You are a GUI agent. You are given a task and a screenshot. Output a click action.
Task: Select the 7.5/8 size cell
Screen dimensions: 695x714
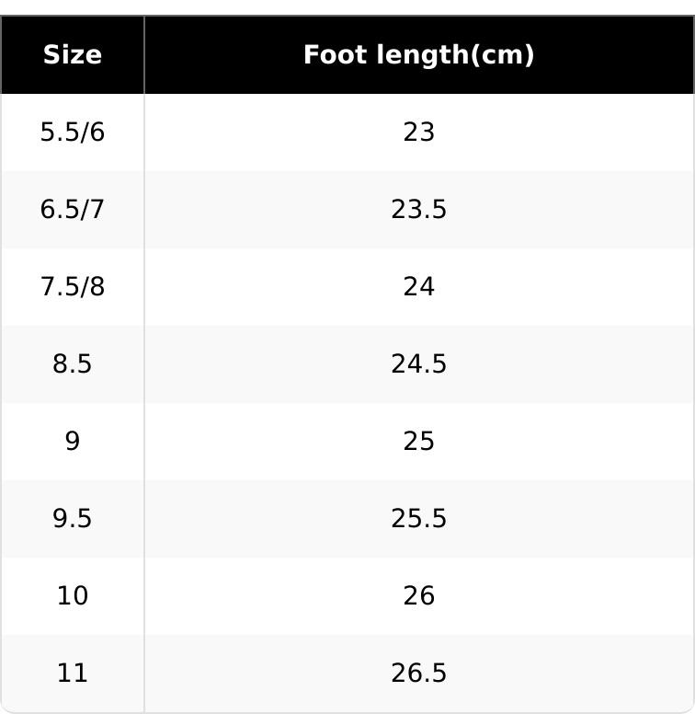coord(73,287)
